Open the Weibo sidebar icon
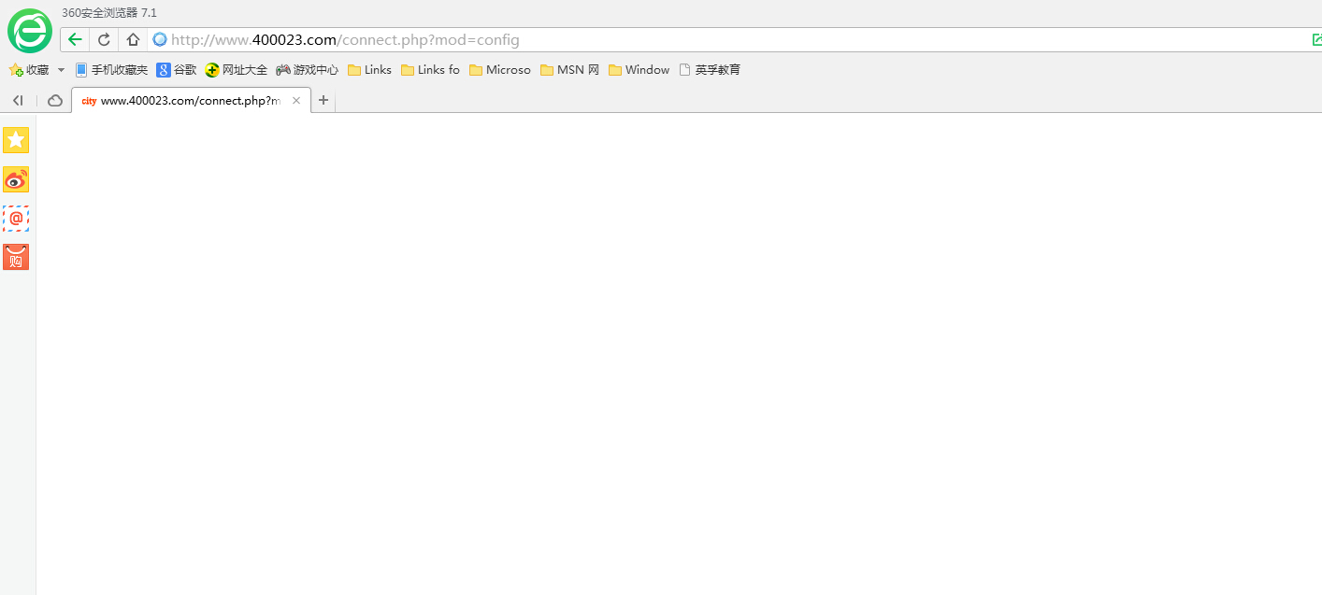The height and width of the screenshot is (595, 1322). (16, 179)
